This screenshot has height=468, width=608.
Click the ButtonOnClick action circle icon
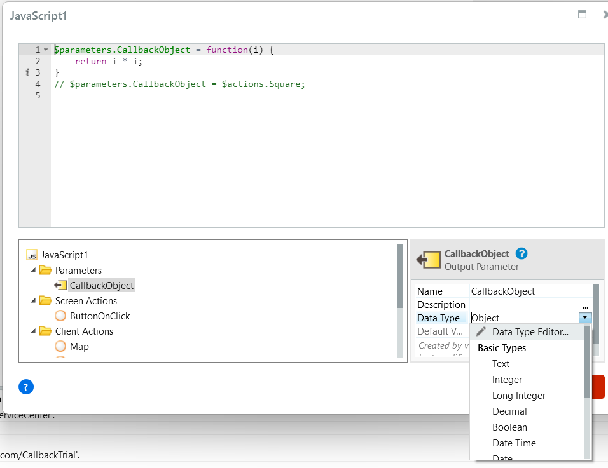(60, 316)
